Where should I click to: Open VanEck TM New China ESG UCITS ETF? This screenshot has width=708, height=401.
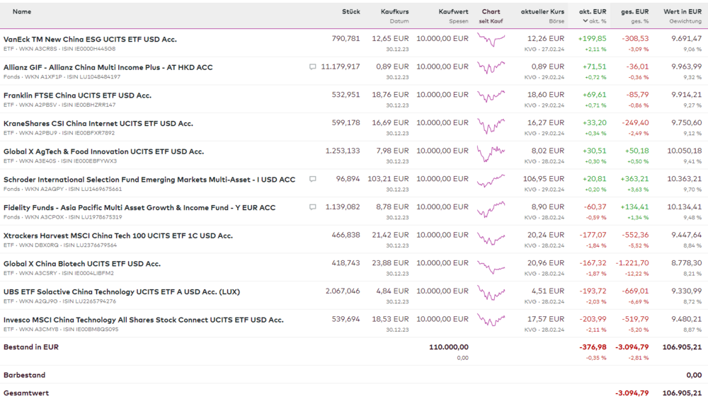click(x=90, y=40)
